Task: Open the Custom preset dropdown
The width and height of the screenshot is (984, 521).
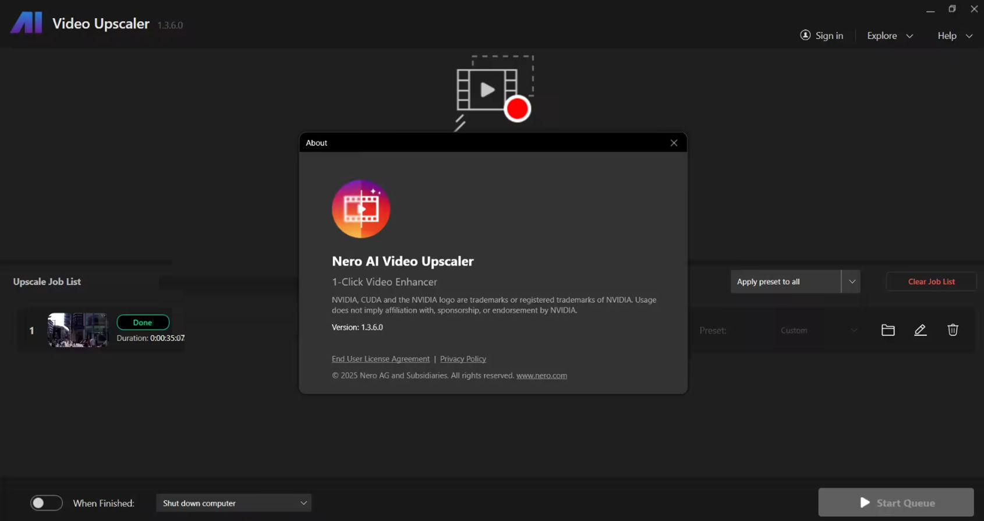Action: point(819,330)
